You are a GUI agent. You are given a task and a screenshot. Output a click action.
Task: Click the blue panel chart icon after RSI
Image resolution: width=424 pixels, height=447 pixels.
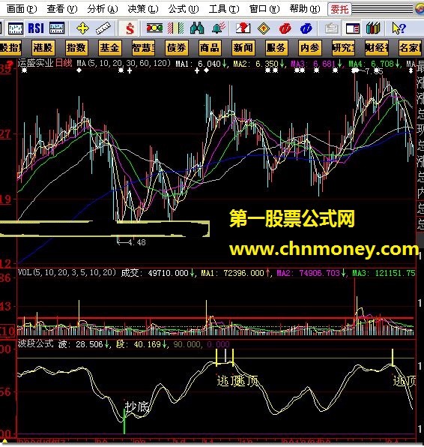click(57, 28)
